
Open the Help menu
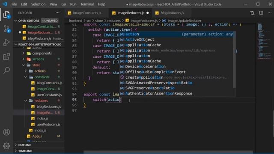[101, 4]
